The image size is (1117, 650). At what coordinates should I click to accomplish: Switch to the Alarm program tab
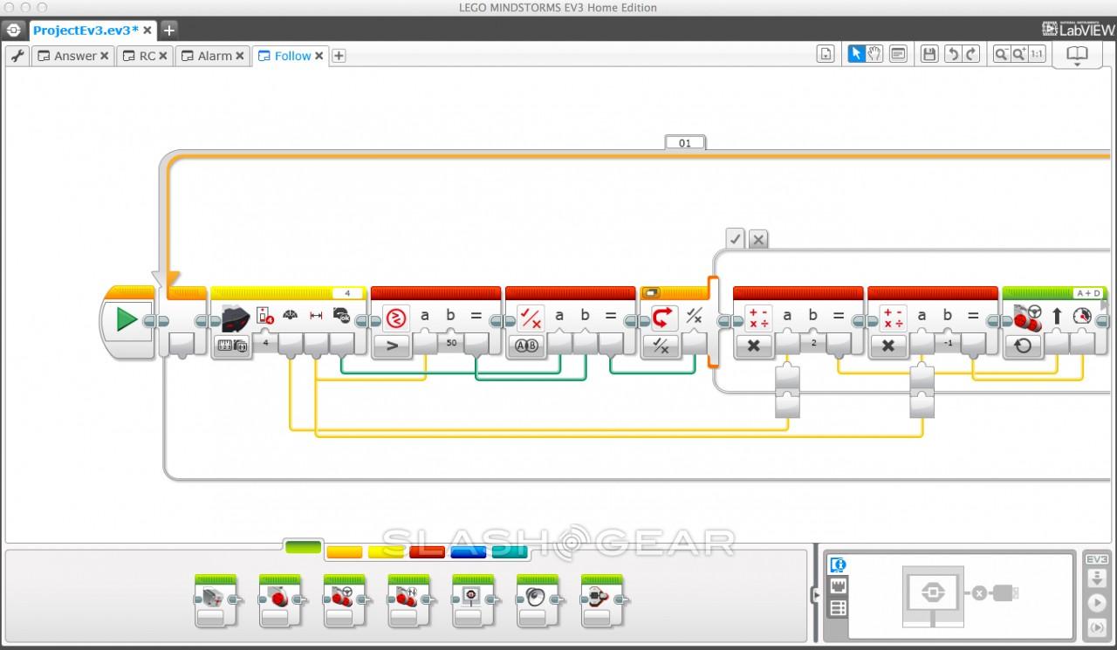tap(214, 56)
